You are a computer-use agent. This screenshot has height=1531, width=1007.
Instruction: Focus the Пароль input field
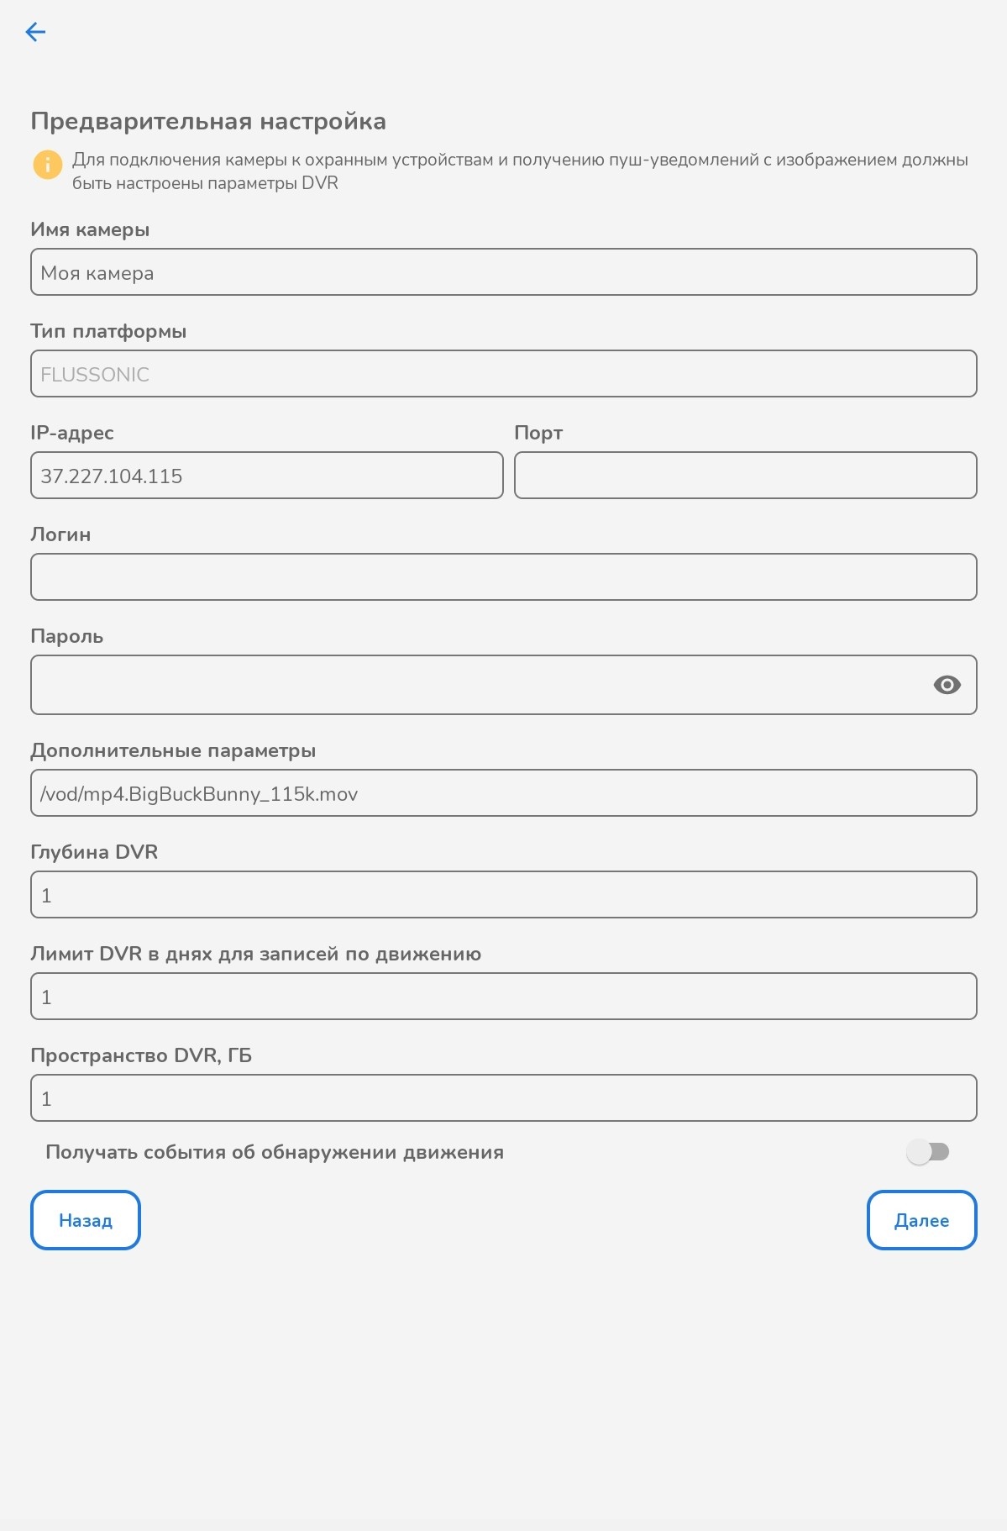click(x=479, y=685)
